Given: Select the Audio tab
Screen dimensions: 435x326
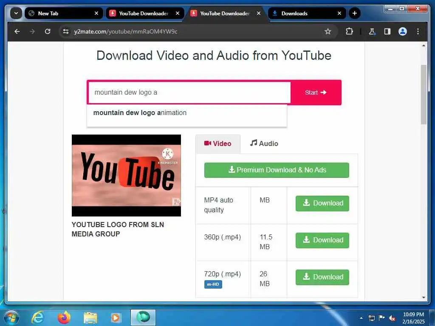Looking at the screenshot, I should click(264, 143).
